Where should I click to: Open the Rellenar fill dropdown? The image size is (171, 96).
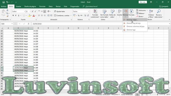pyautogui.click(x=141, y=13)
